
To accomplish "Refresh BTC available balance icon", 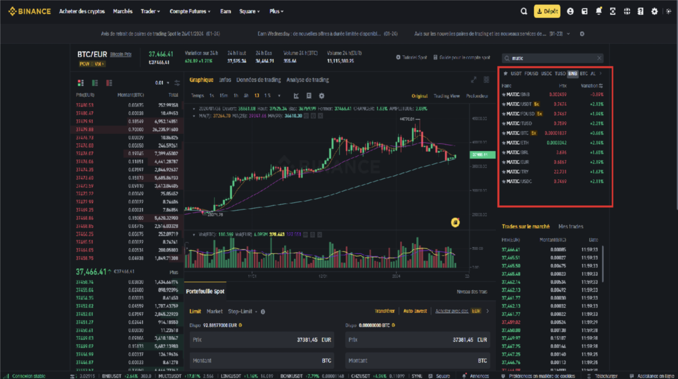I will click(x=393, y=325).
